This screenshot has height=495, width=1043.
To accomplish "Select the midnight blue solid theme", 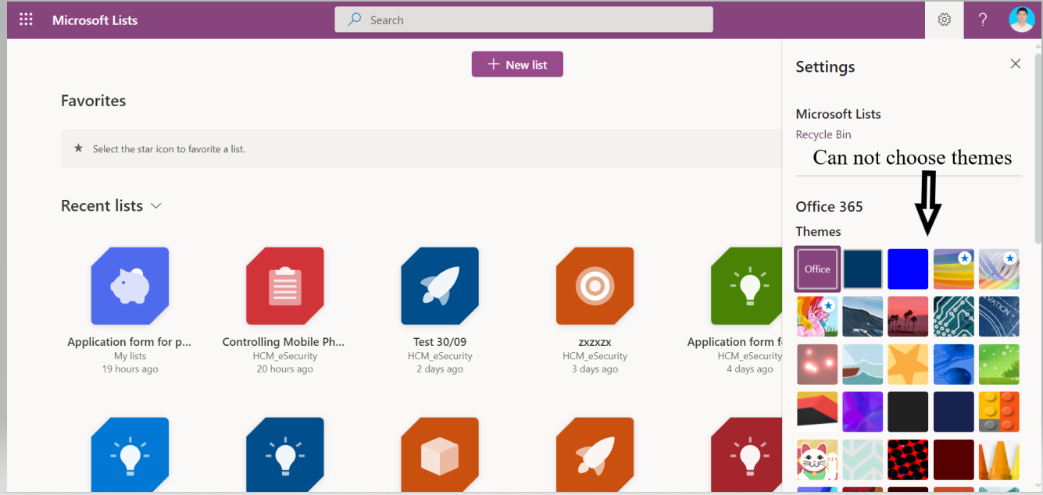I will [x=954, y=411].
